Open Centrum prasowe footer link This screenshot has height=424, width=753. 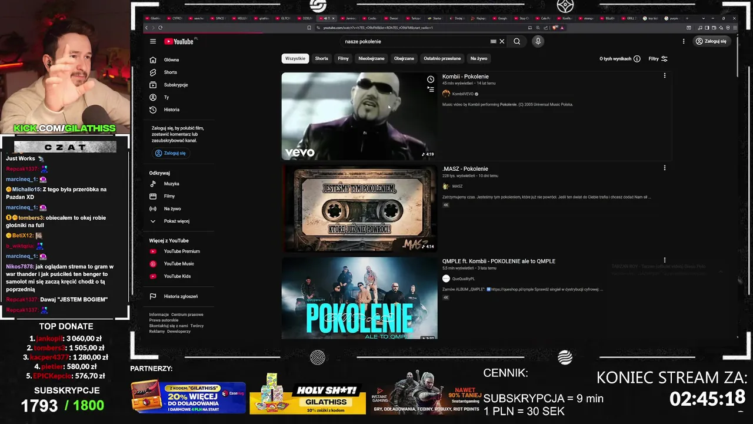pyautogui.click(x=187, y=314)
